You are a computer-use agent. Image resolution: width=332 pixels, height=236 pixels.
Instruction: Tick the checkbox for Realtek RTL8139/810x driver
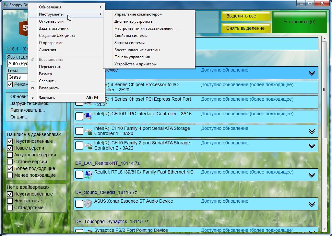pyautogui.click(x=79, y=175)
